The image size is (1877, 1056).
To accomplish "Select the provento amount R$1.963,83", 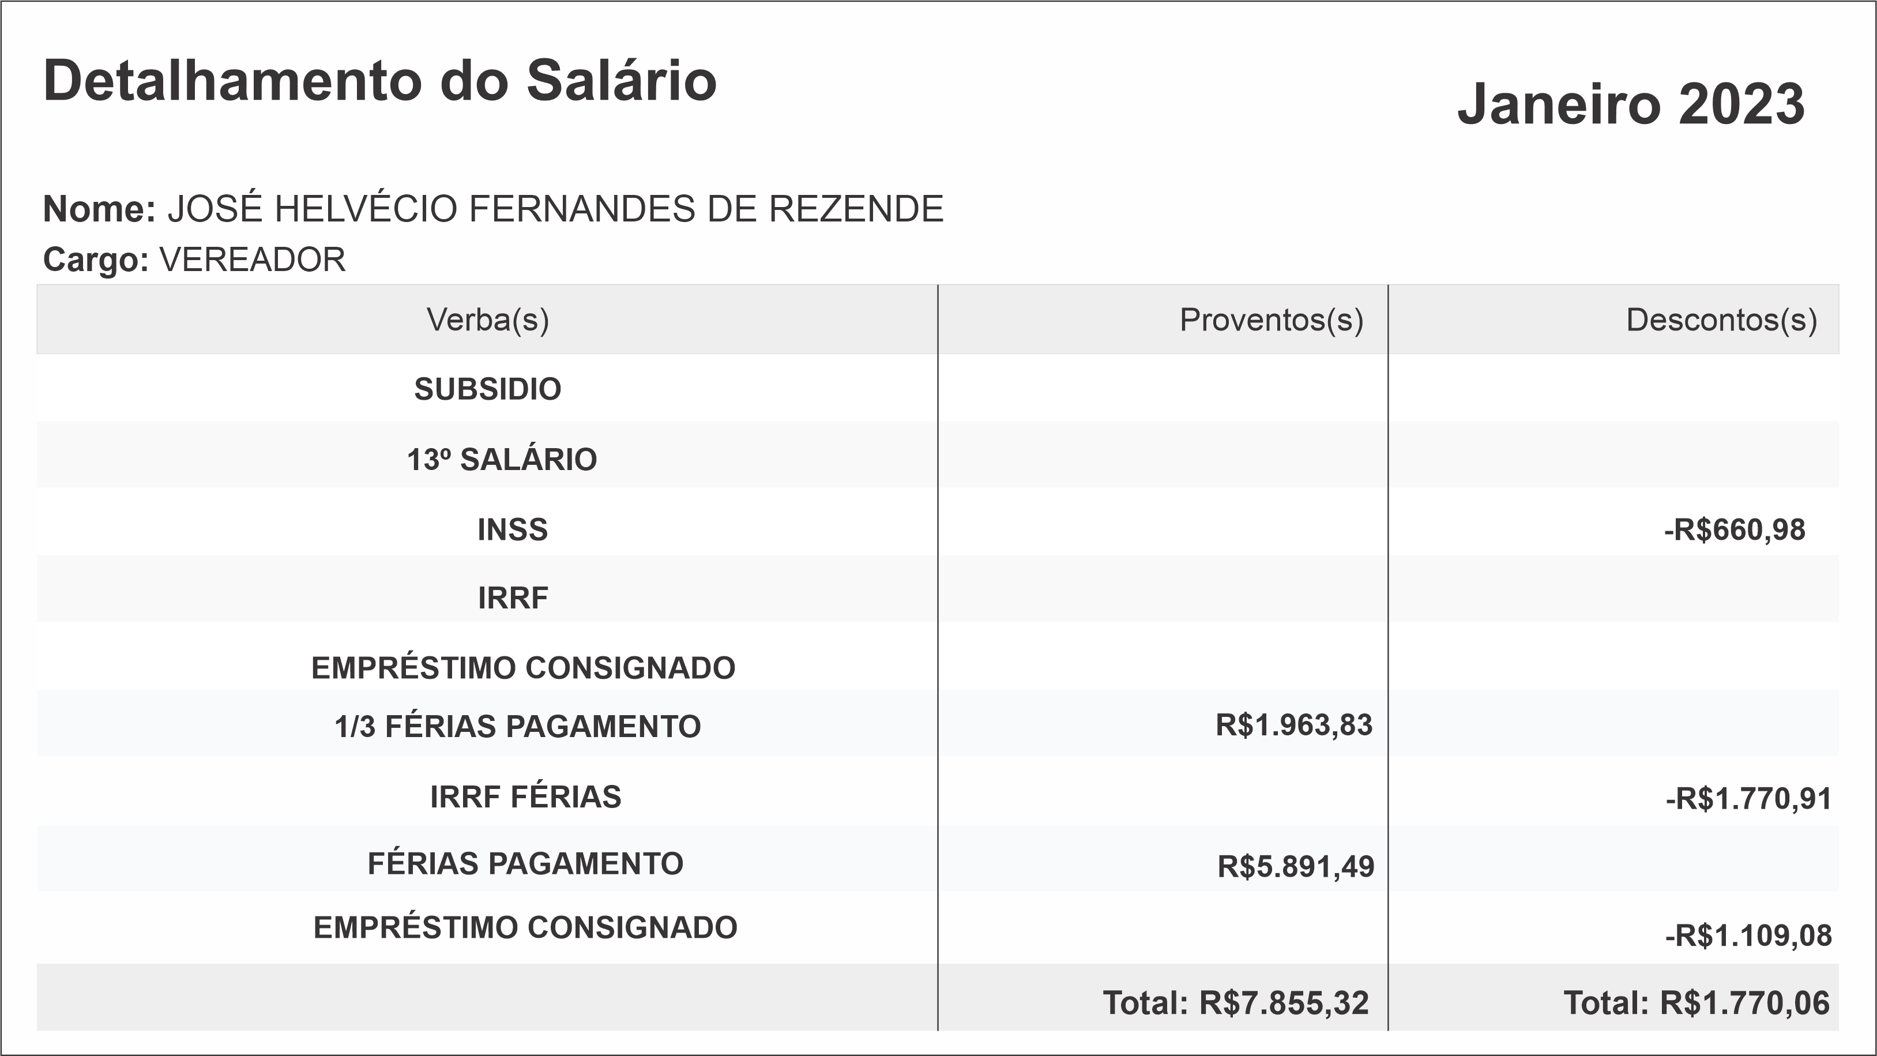I will [x=1293, y=725].
